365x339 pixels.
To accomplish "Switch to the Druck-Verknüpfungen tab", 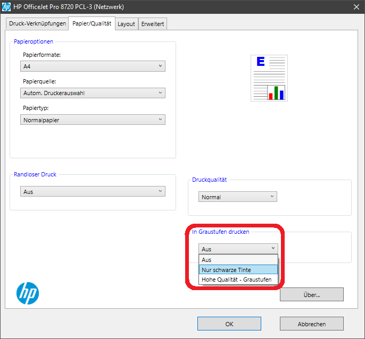I will tap(37, 24).
